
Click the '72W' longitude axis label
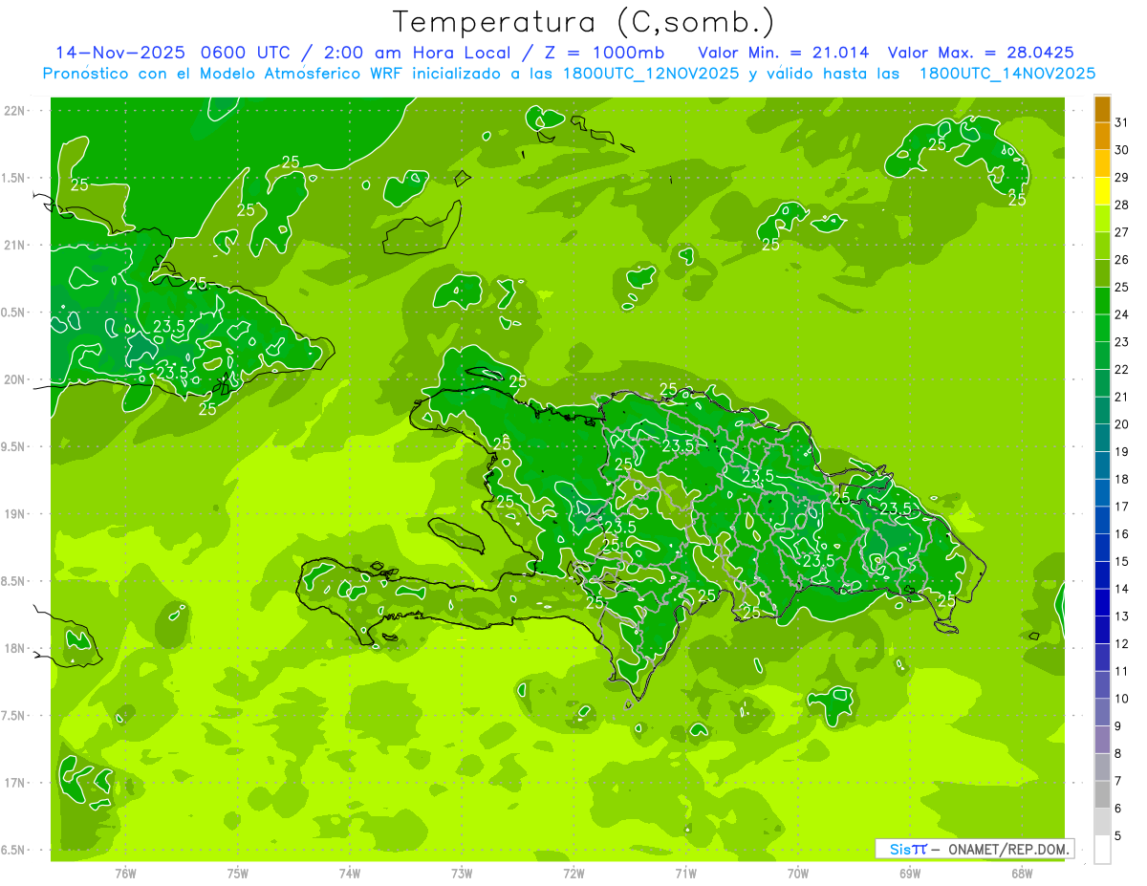click(573, 874)
